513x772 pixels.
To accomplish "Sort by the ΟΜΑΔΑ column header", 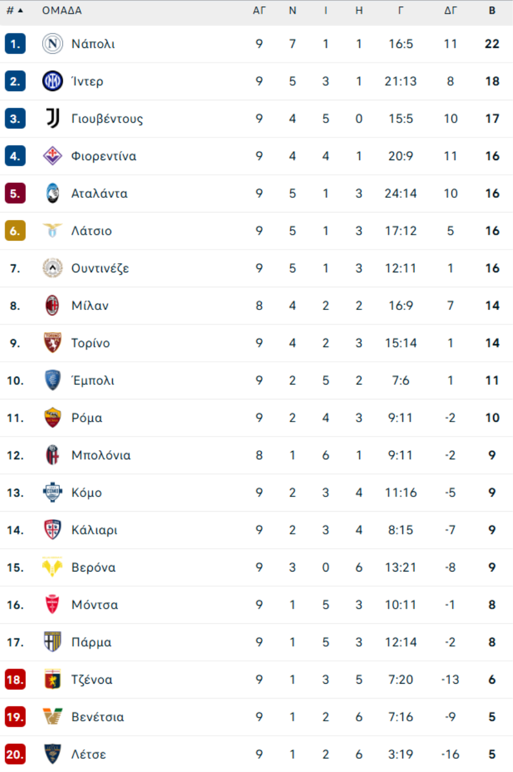I will coord(62,10).
